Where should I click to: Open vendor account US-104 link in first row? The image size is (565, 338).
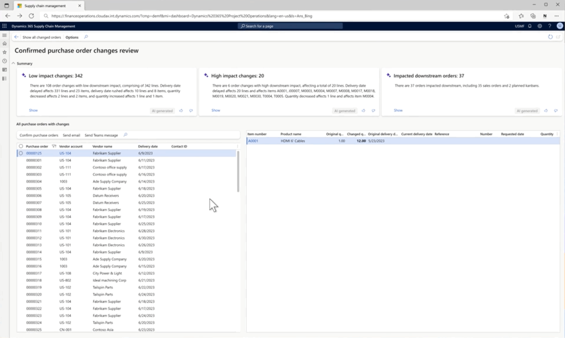(65, 153)
